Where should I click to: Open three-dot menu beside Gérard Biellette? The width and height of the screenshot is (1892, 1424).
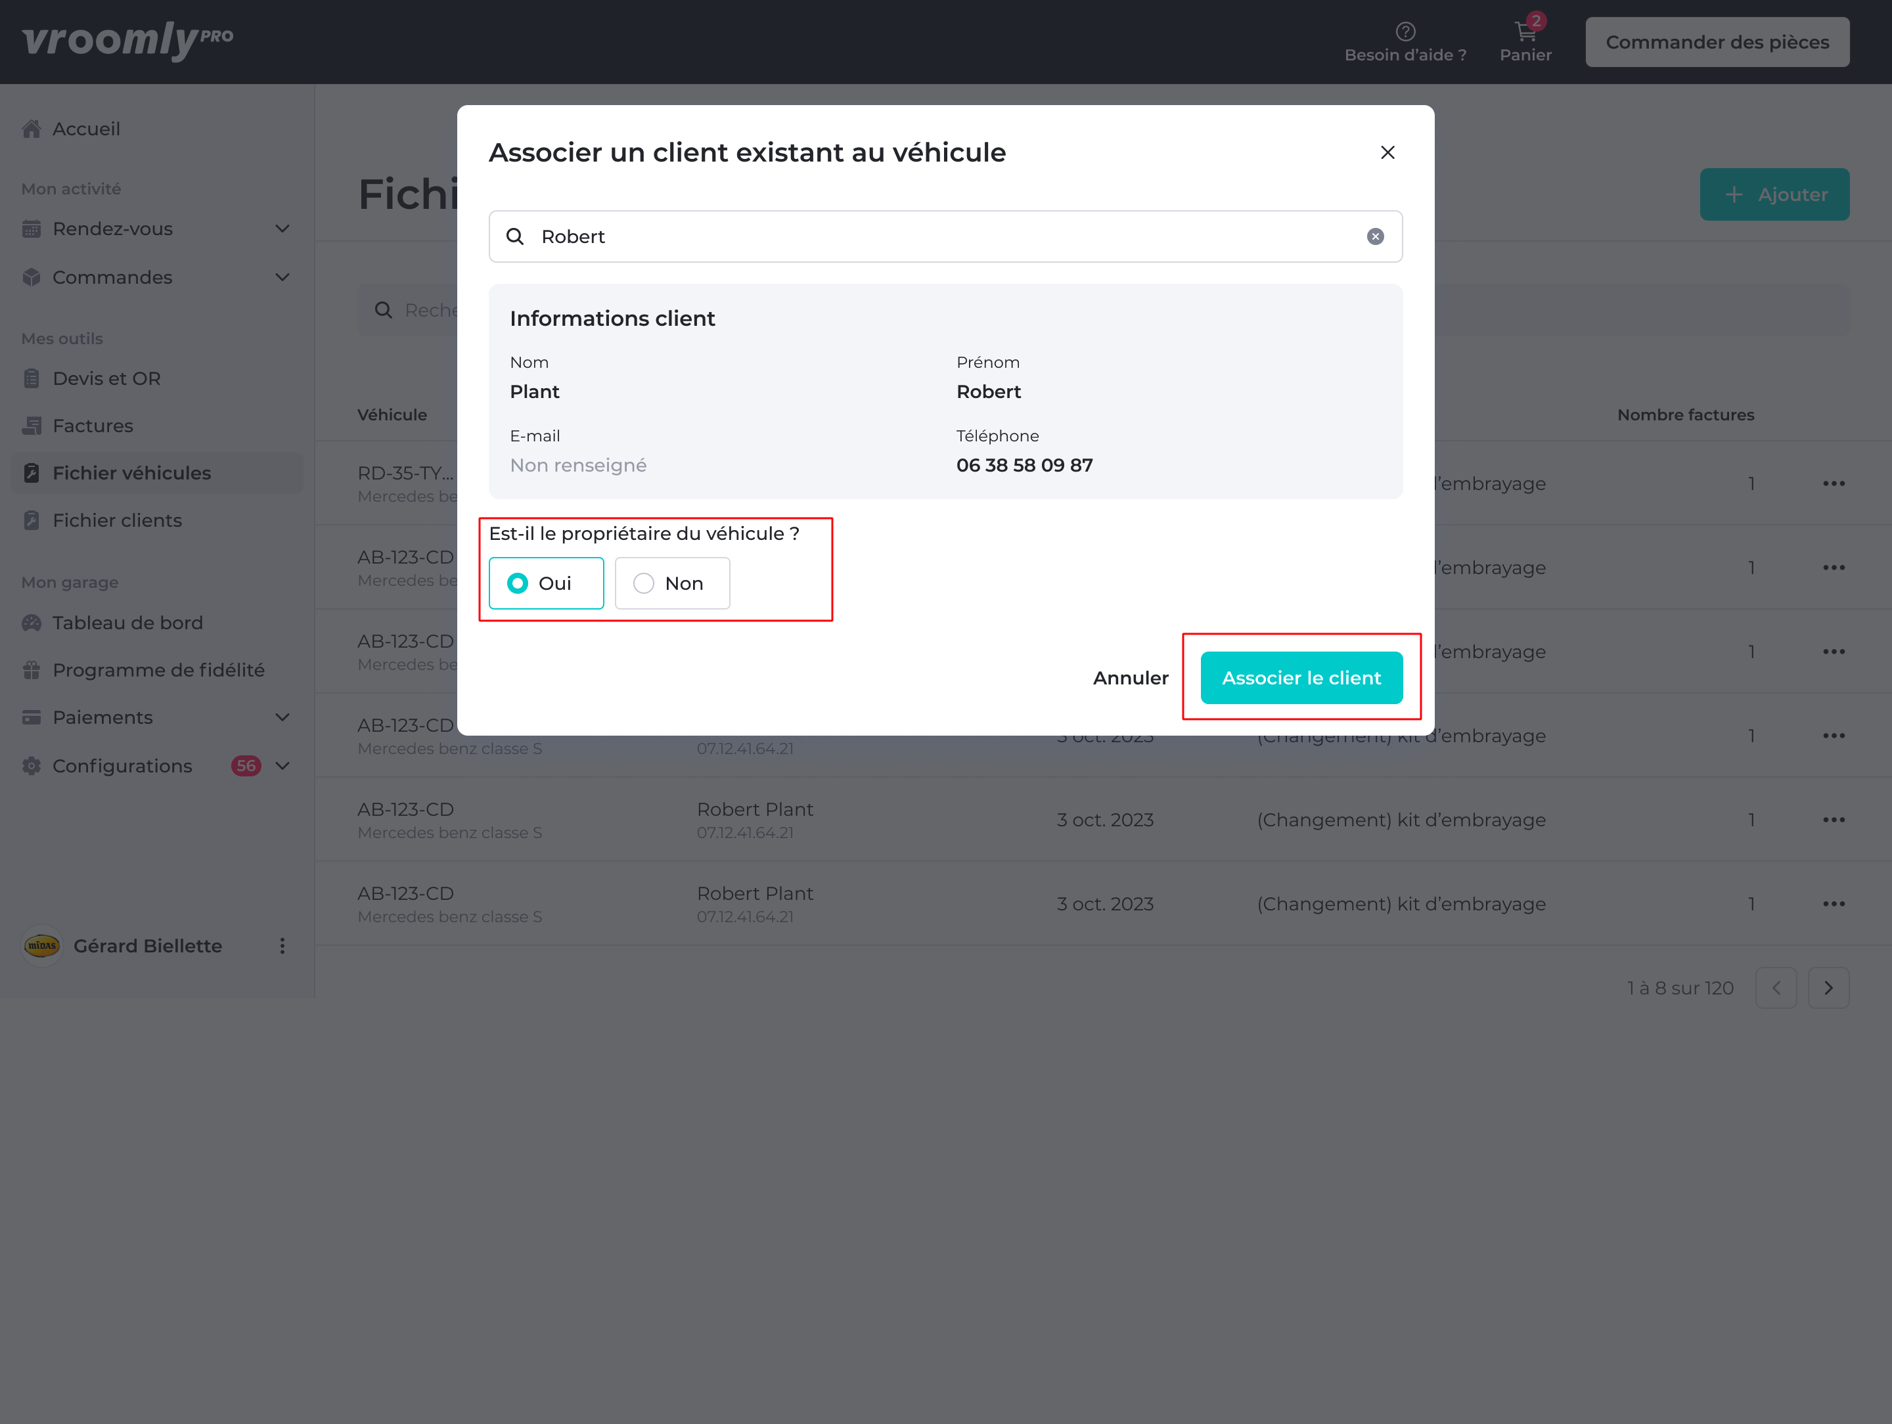(282, 946)
